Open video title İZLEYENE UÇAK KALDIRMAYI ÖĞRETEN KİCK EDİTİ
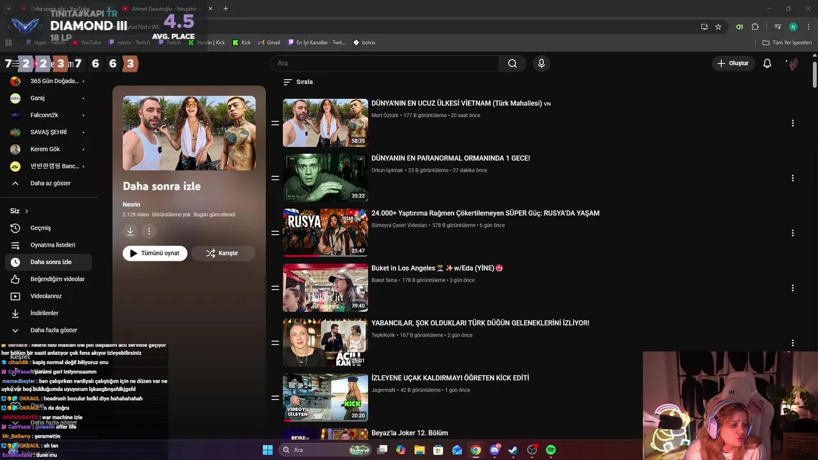This screenshot has width=818, height=460. 450,378
